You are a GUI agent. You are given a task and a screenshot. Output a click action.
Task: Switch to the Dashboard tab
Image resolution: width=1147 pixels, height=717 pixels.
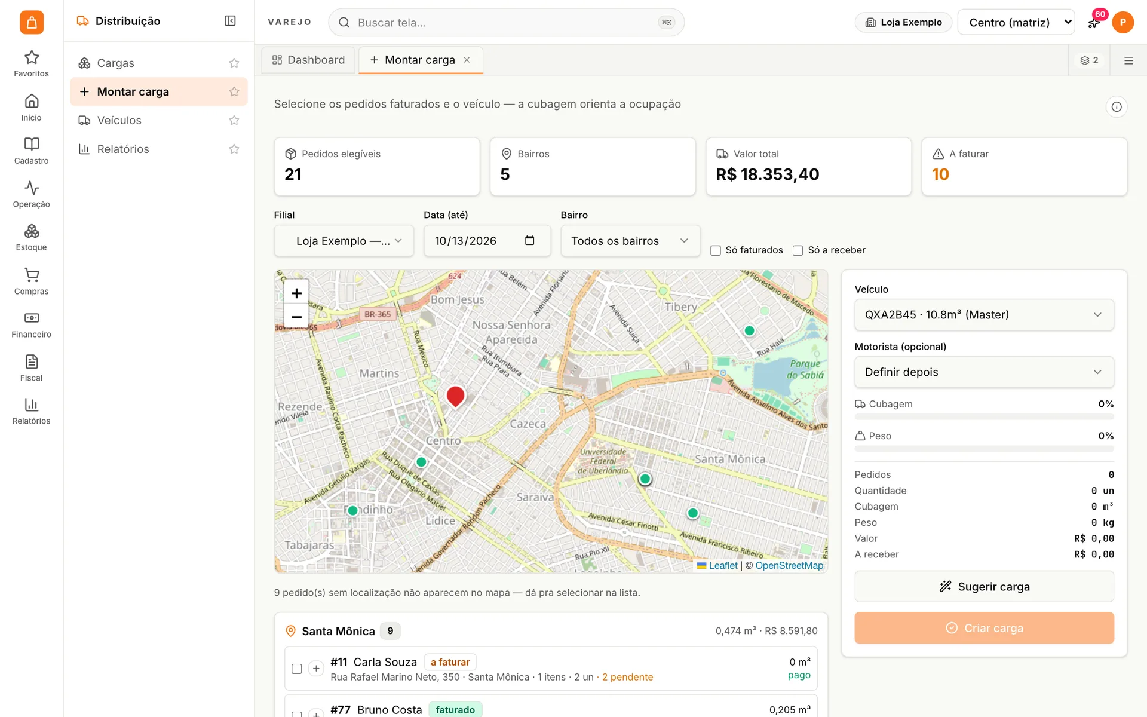308,60
